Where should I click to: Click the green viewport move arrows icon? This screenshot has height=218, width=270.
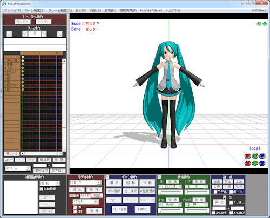click(x=265, y=24)
